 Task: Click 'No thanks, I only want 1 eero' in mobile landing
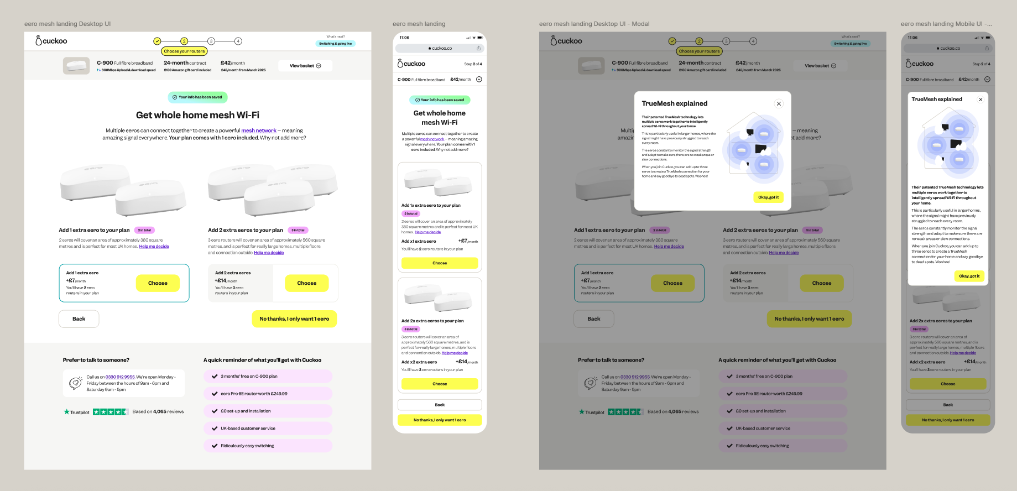[x=440, y=420]
